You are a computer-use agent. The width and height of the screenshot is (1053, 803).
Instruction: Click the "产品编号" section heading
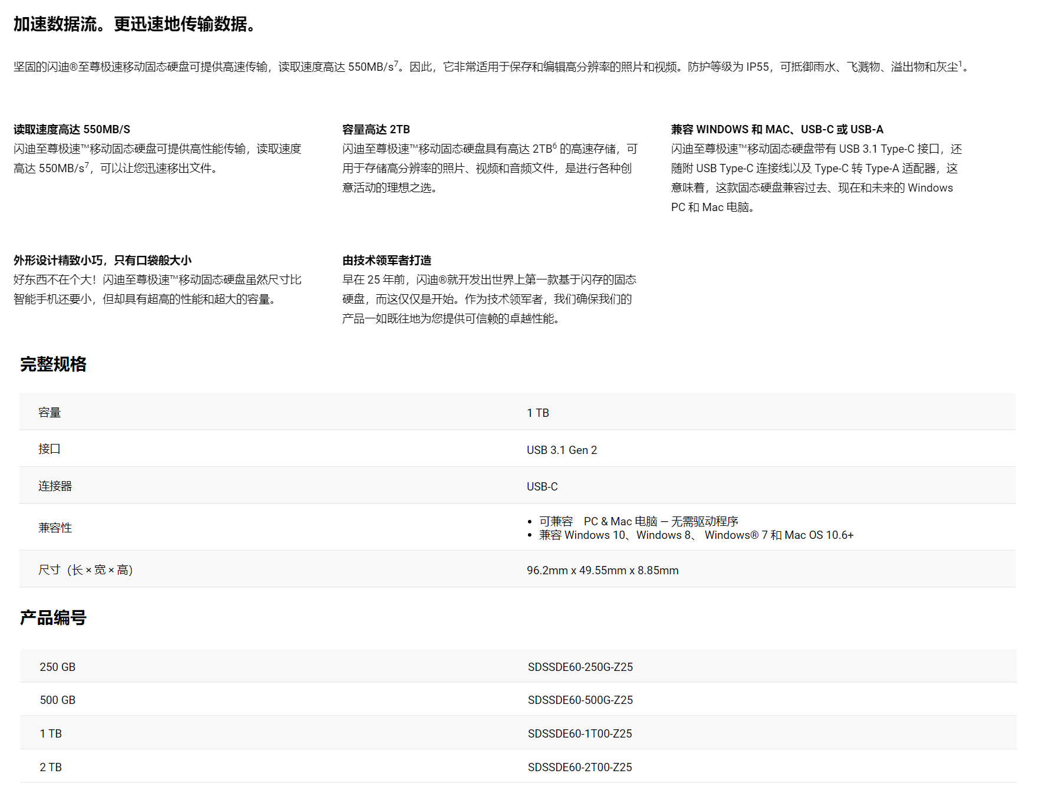[x=53, y=618]
